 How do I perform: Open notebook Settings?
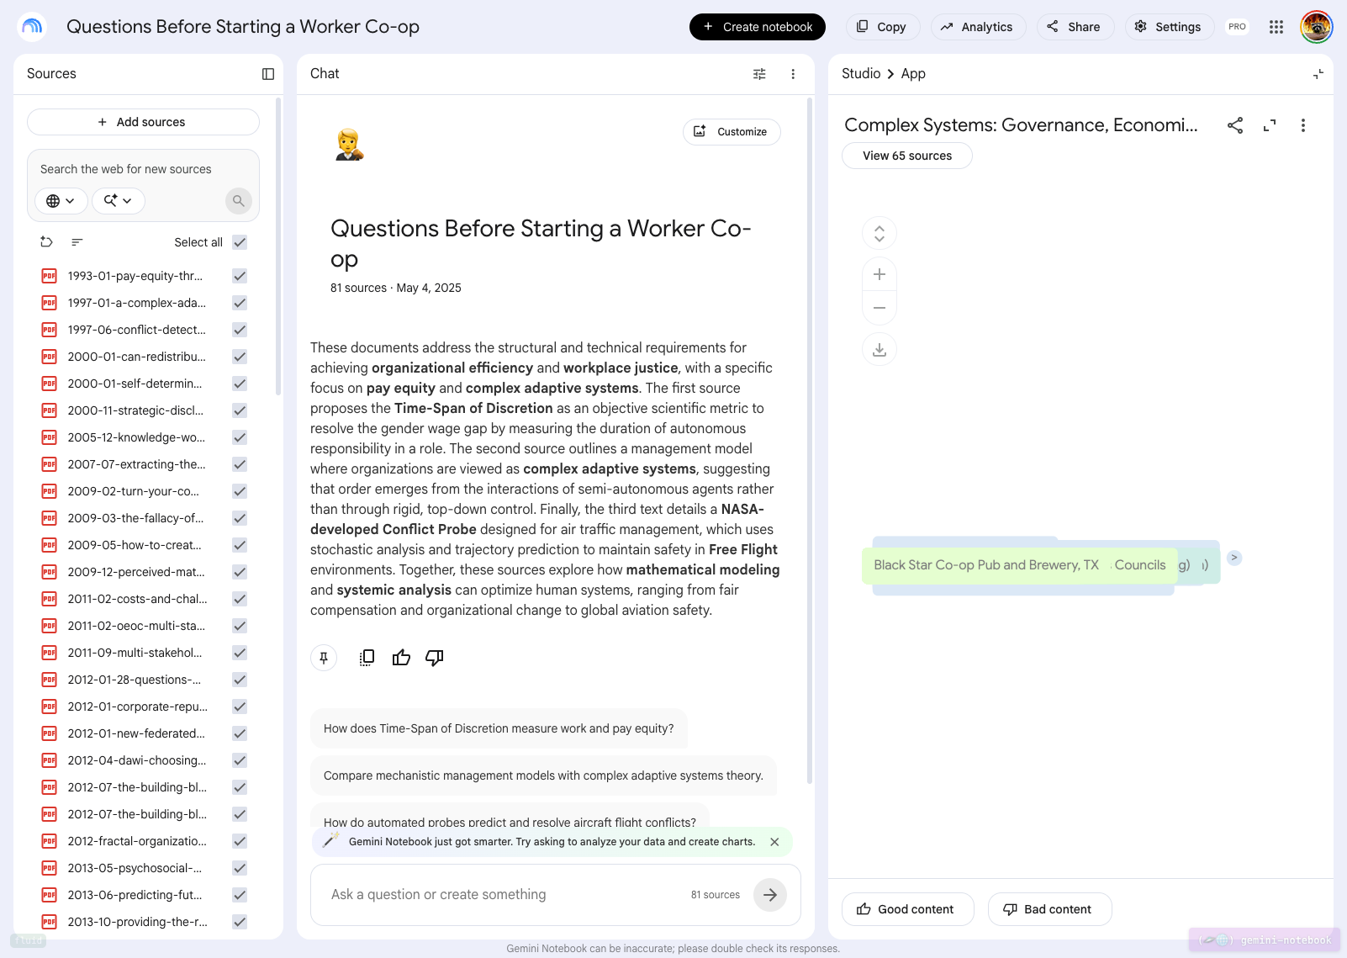click(x=1169, y=27)
